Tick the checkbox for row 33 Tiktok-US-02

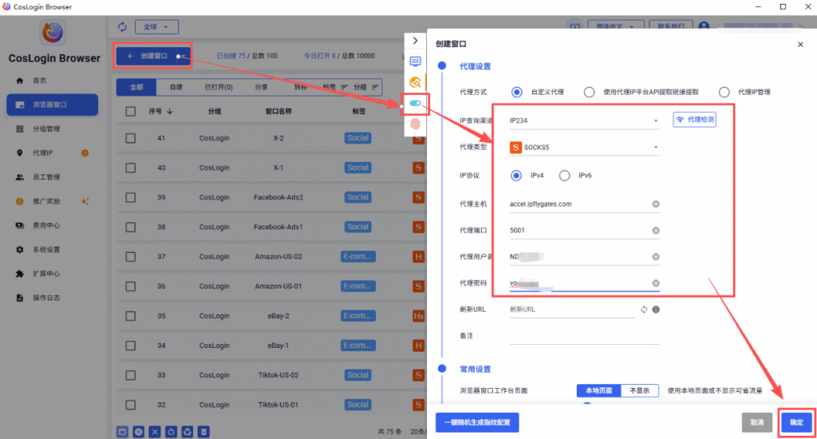pyautogui.click(x=131, y=375)
